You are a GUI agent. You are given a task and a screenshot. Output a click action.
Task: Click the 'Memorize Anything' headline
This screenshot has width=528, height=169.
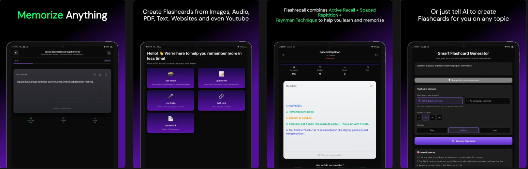point(62,15)
